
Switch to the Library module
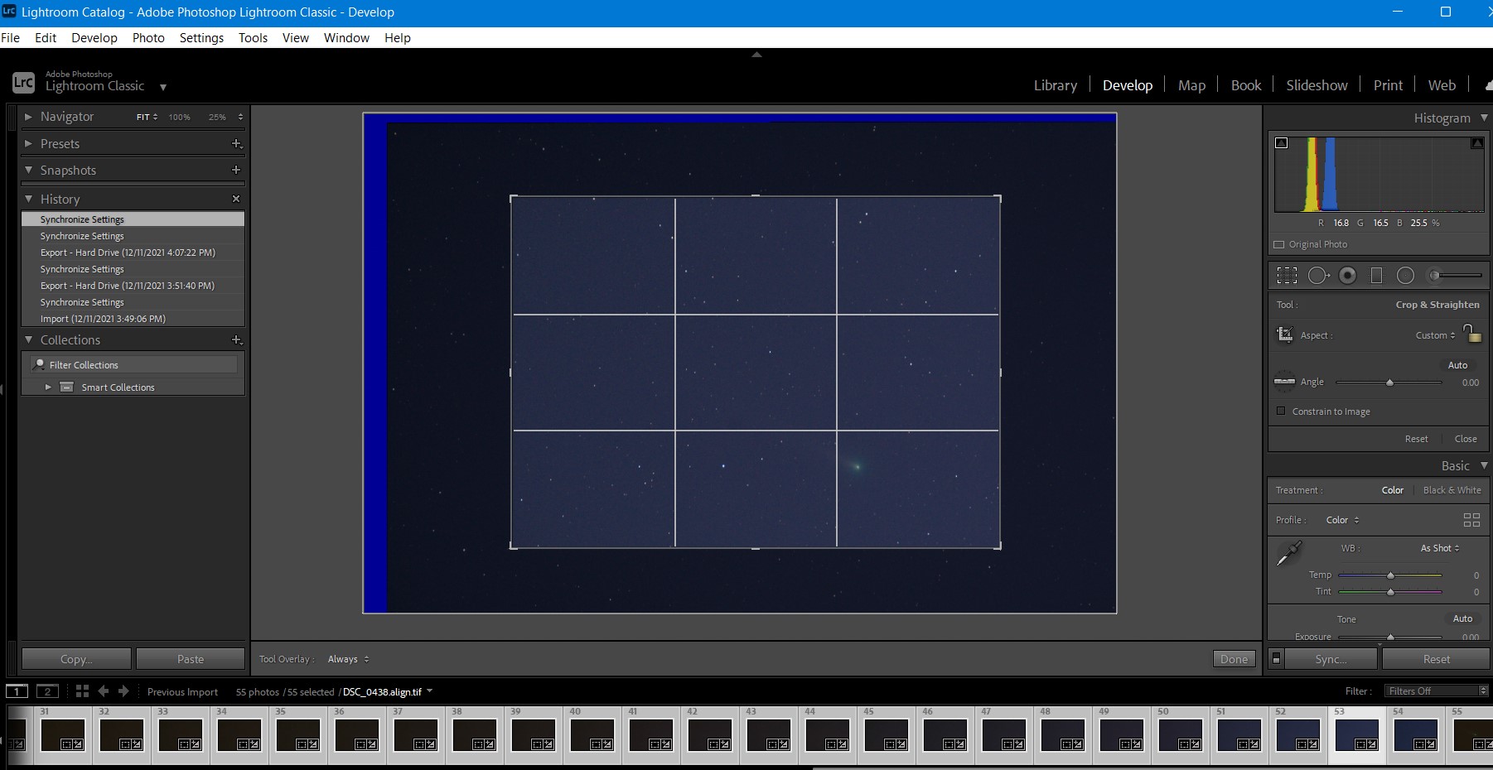coord(1056,85)
